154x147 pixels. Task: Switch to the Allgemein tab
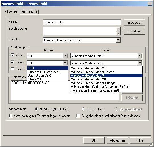11,12
